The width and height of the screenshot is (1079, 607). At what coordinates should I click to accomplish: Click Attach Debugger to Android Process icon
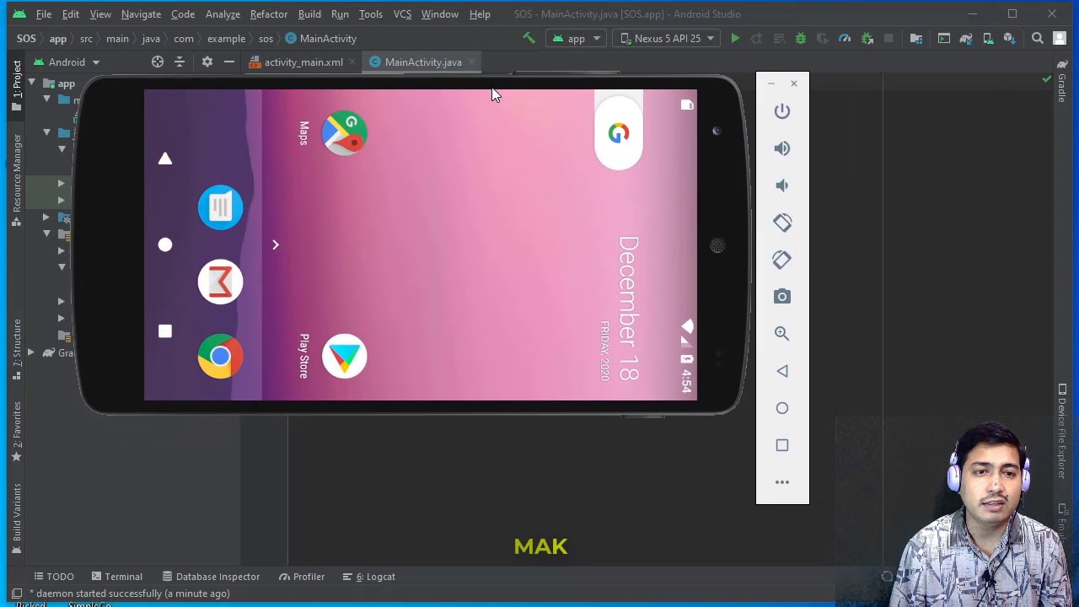click(867, 38)
